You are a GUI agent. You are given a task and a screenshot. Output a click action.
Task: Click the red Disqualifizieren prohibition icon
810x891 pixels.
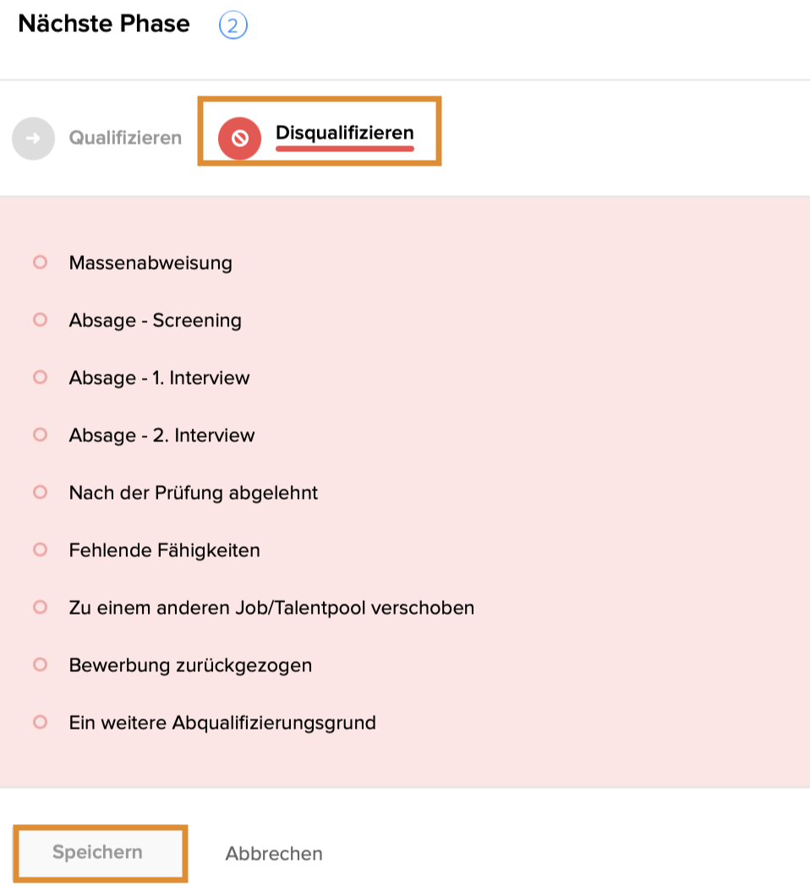pyautogui.click(x=239, y=138)
